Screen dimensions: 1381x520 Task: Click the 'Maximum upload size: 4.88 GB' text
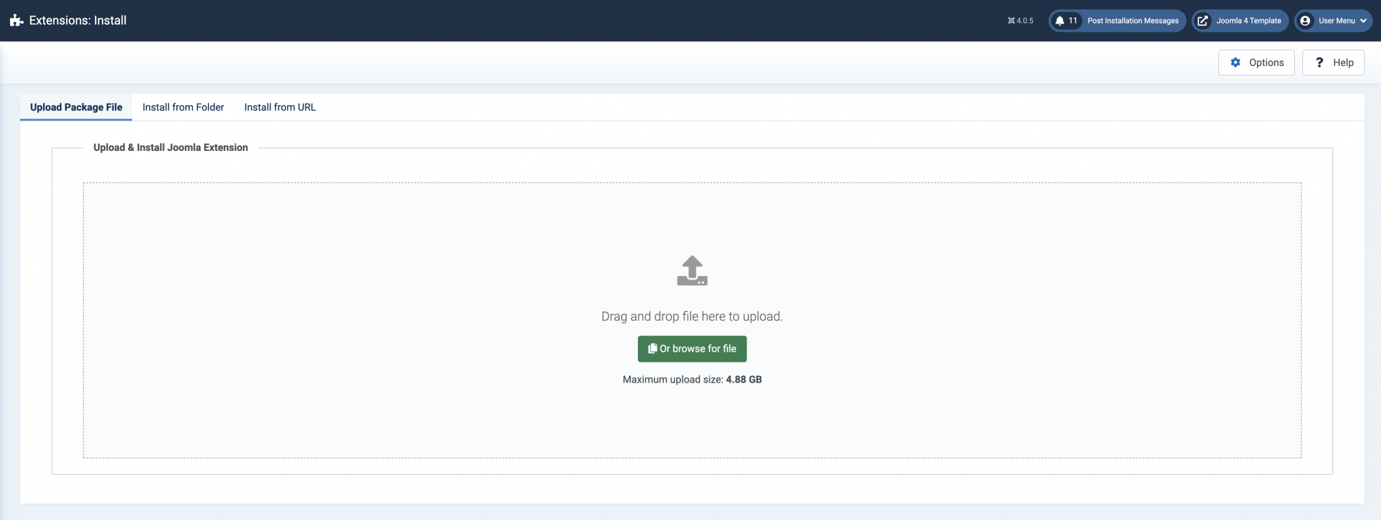click(692, 379)
